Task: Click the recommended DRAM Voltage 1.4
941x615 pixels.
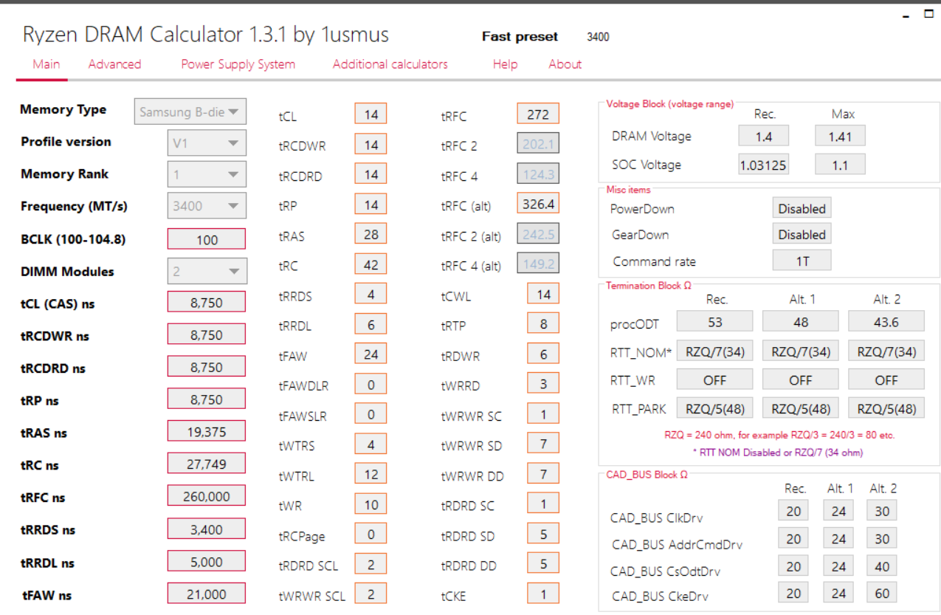Action: coord(764,136)
